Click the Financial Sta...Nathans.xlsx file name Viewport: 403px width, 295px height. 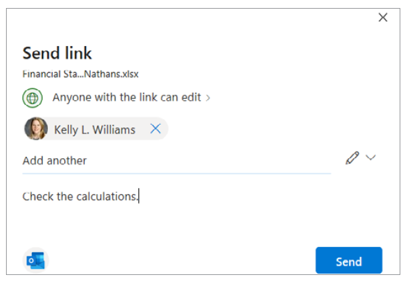pyautogui.click(x=81, y=74)
